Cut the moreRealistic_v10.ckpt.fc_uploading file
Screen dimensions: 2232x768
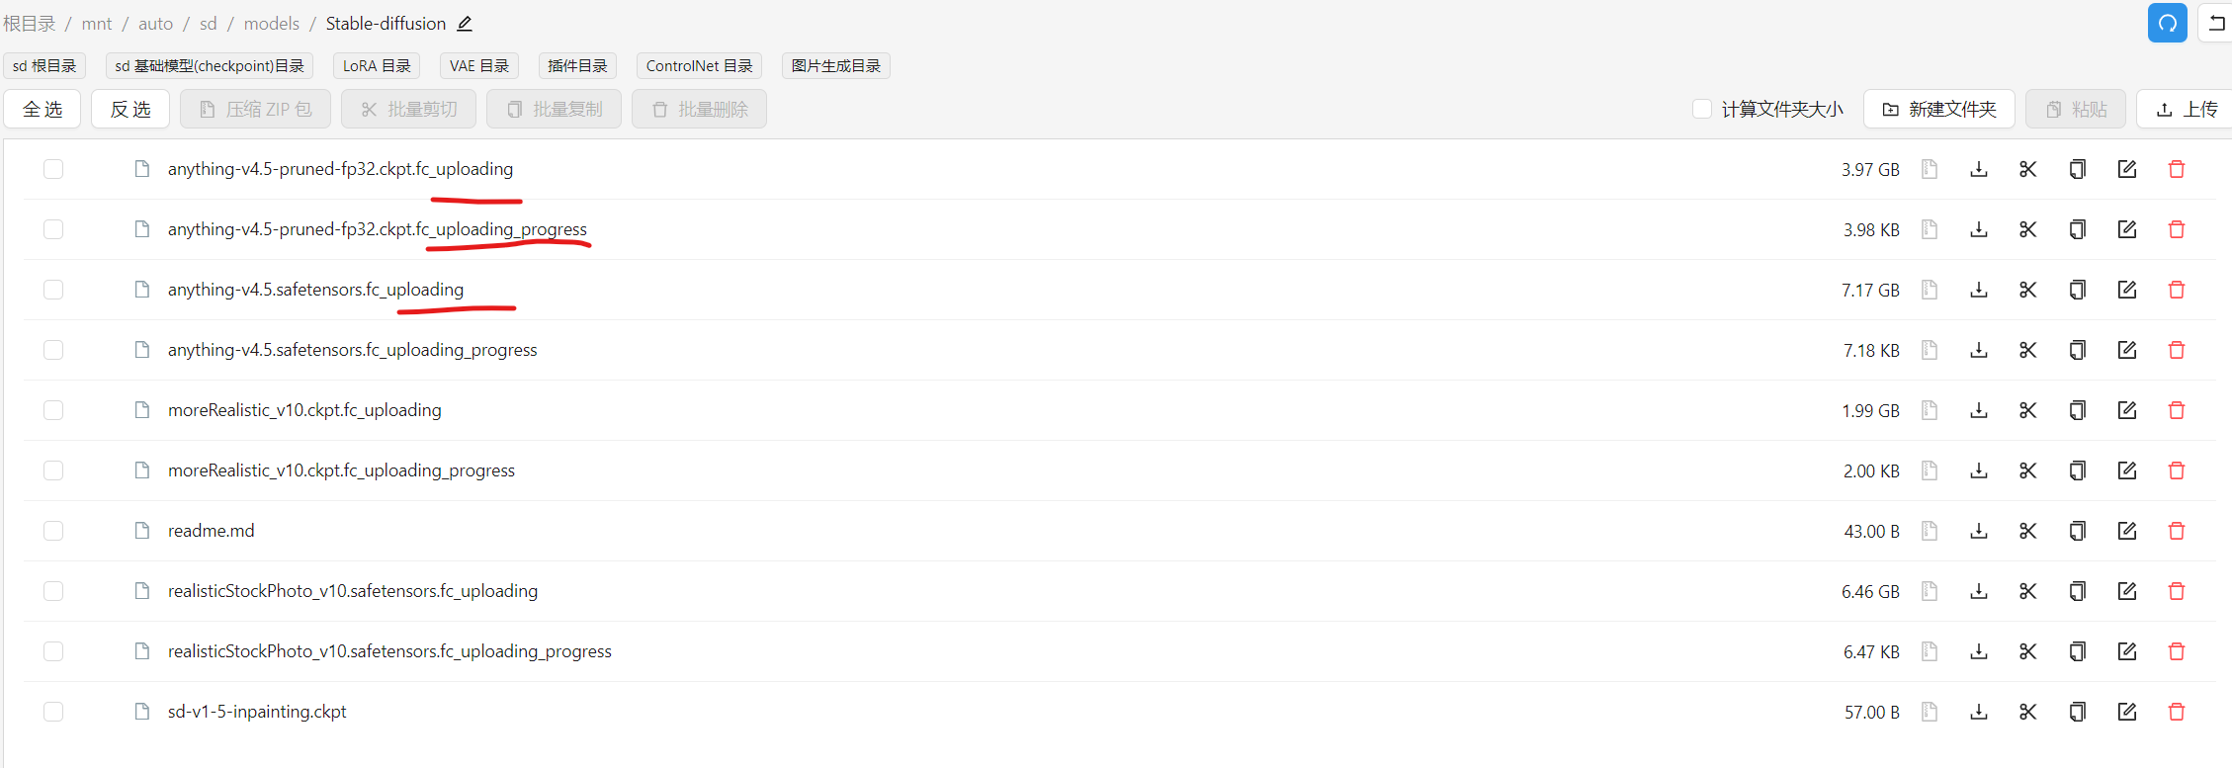point(2027,410)
